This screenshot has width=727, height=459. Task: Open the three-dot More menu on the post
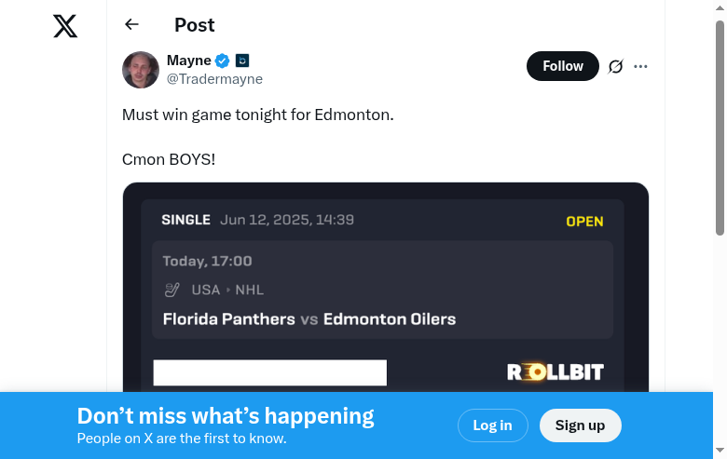[640, 66]
